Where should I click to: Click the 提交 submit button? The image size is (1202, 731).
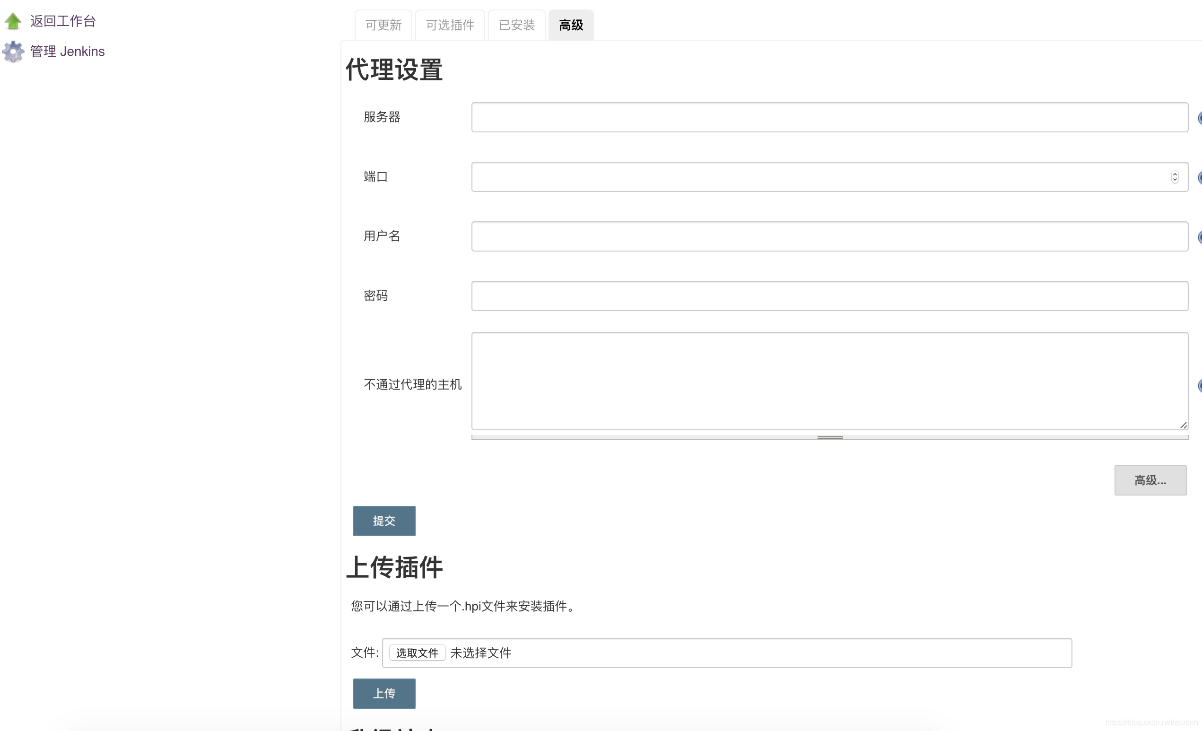coord(384,521)
